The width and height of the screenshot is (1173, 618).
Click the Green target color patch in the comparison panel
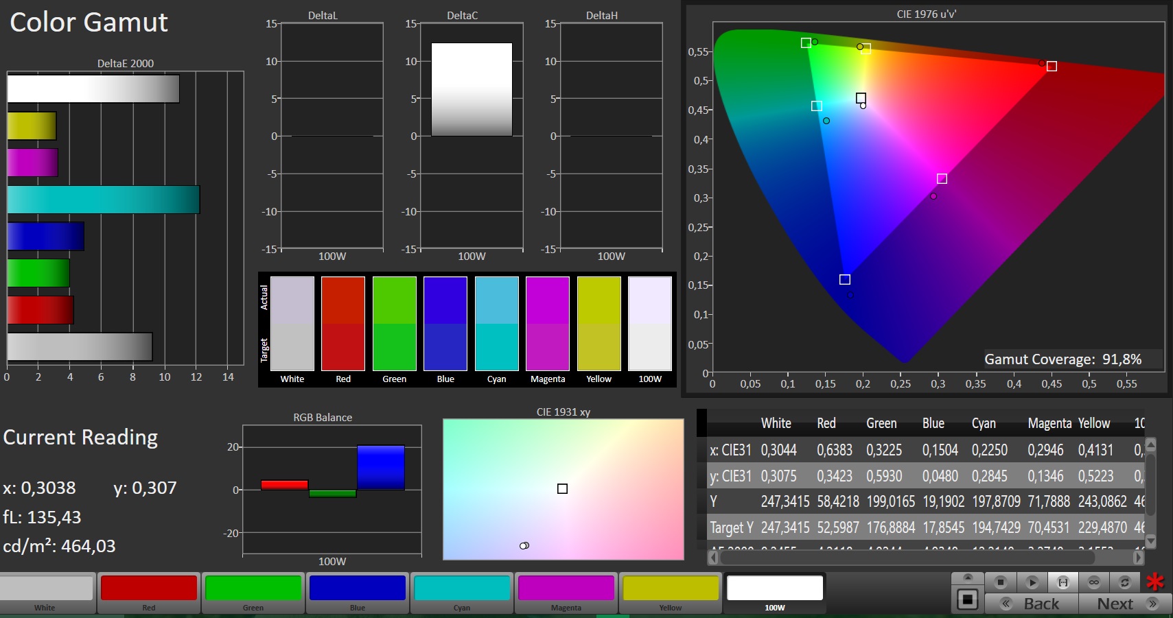point(395,347)
